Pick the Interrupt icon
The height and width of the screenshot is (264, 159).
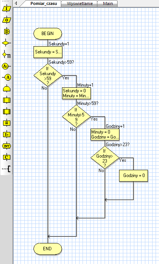pos(6,146)
